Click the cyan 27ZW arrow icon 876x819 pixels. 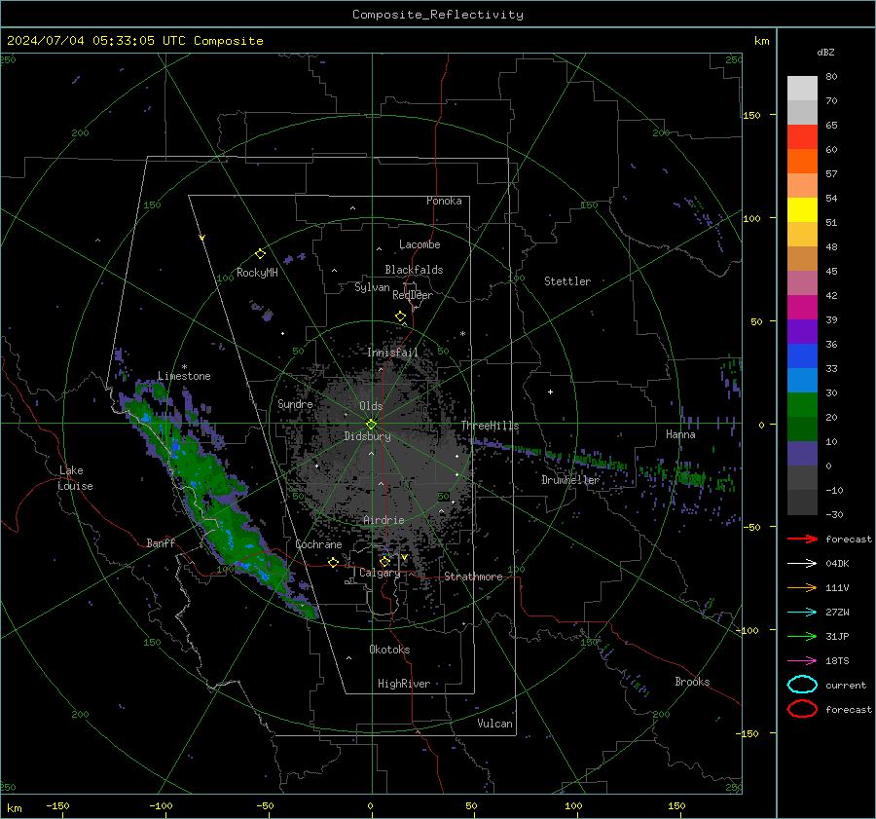click(x=802, y=613)
